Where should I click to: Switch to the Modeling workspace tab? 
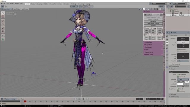(x=33, y=4)
